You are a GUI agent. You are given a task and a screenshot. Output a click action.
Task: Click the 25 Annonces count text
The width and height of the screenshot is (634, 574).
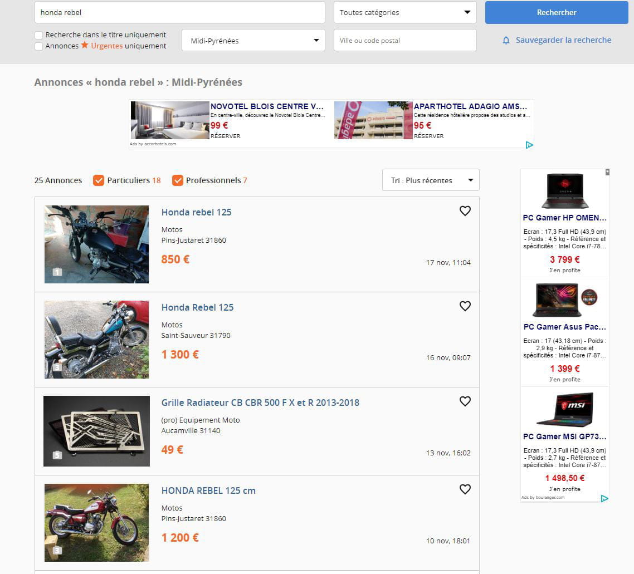click(58, 180)
